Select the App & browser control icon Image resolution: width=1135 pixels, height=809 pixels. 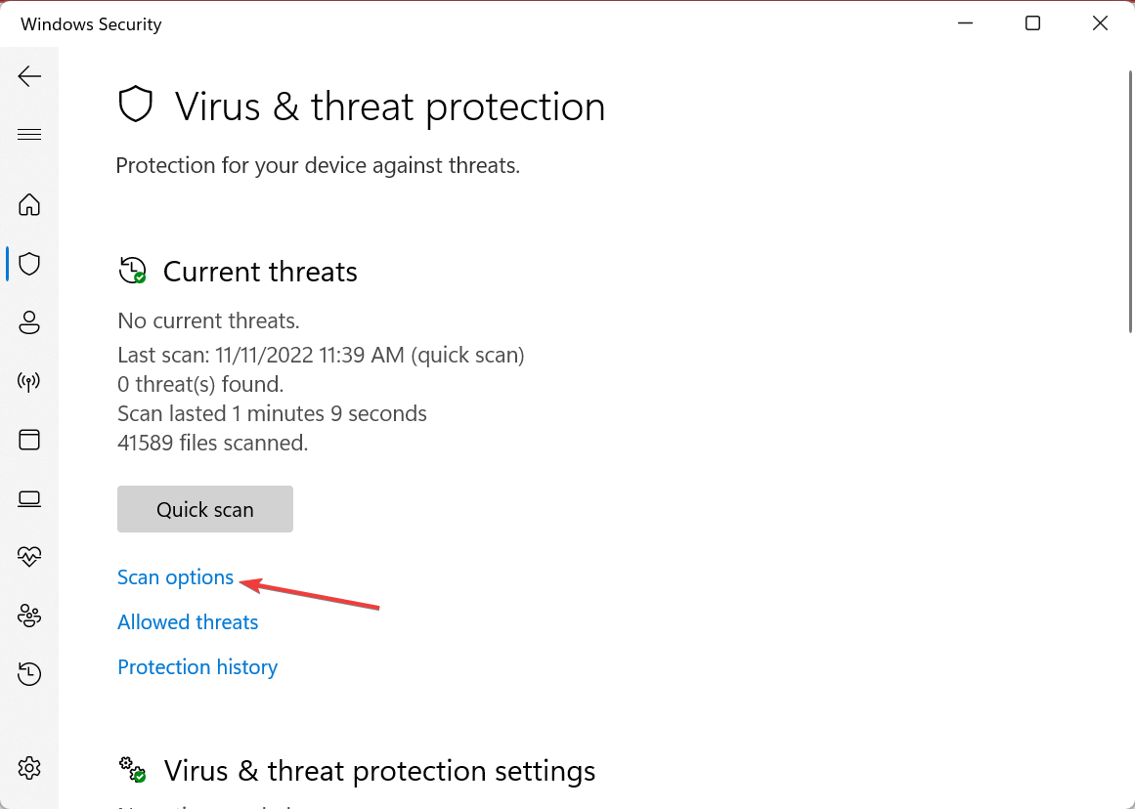[29, 440]
